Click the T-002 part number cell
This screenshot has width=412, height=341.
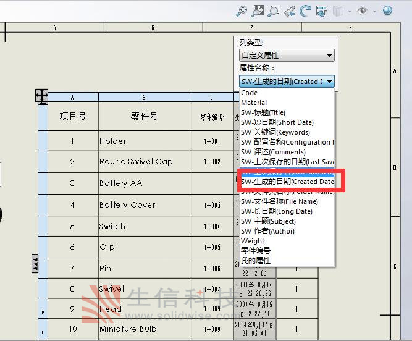[x=212, y=162]
